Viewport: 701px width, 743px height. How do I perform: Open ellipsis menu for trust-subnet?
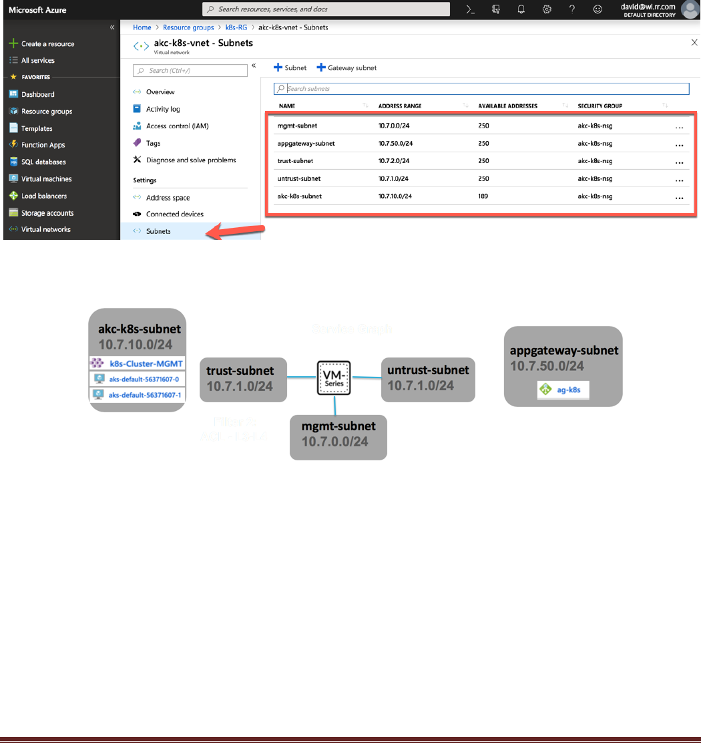679,162
